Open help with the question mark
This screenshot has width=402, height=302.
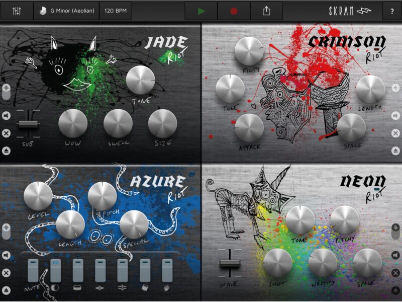click(x=391, y=11)
